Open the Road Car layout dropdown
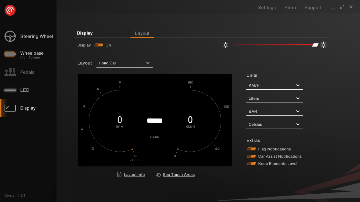Image resolution: width=360 pixels, height=202 pixels. (124, 63)
